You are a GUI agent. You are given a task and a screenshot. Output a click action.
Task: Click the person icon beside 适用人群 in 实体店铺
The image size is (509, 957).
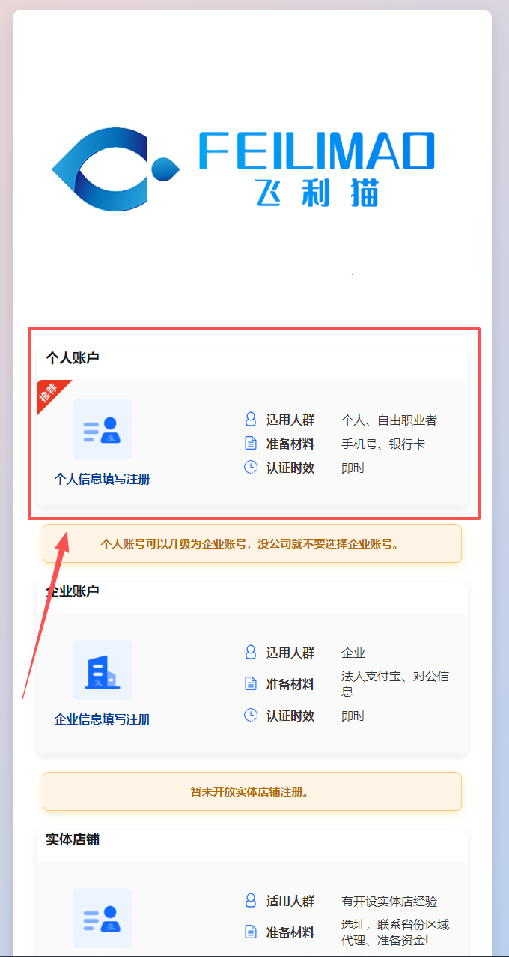point(251,901)
